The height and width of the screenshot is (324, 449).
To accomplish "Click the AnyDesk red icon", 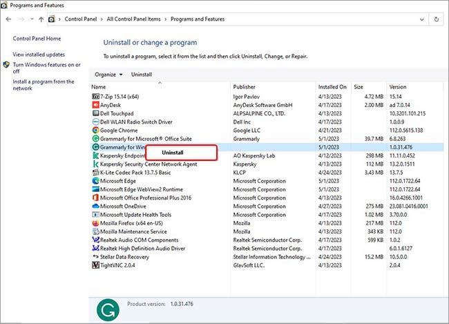I will pos(95,105).
